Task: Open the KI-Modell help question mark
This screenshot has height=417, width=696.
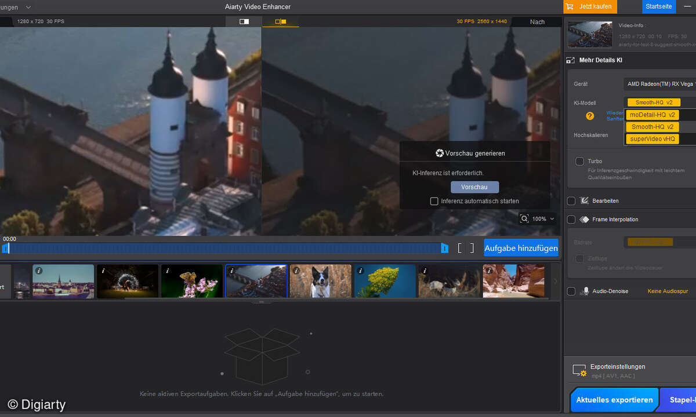Action: click(590, 116)
